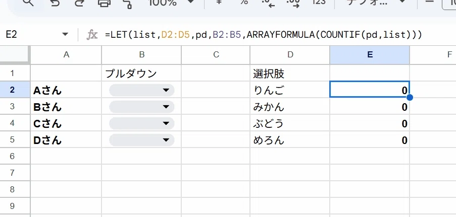This screenshot has width=456, height=217.
Task: Open the pulldown chip for Aさん
Action: tap(141, 90)
